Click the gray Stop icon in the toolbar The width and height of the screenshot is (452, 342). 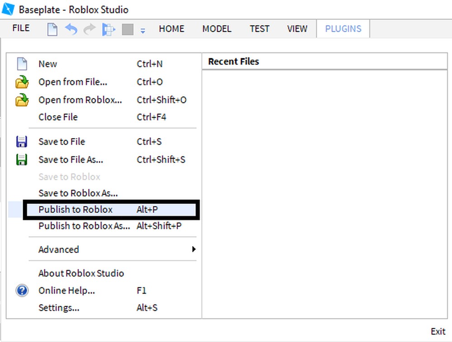(x=127, y=28)
